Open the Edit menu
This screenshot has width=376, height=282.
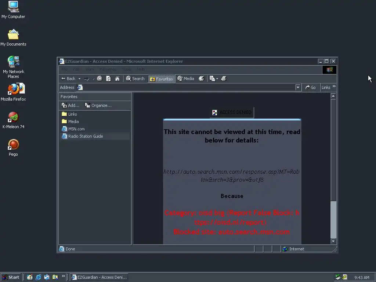[x=76, y=69]
